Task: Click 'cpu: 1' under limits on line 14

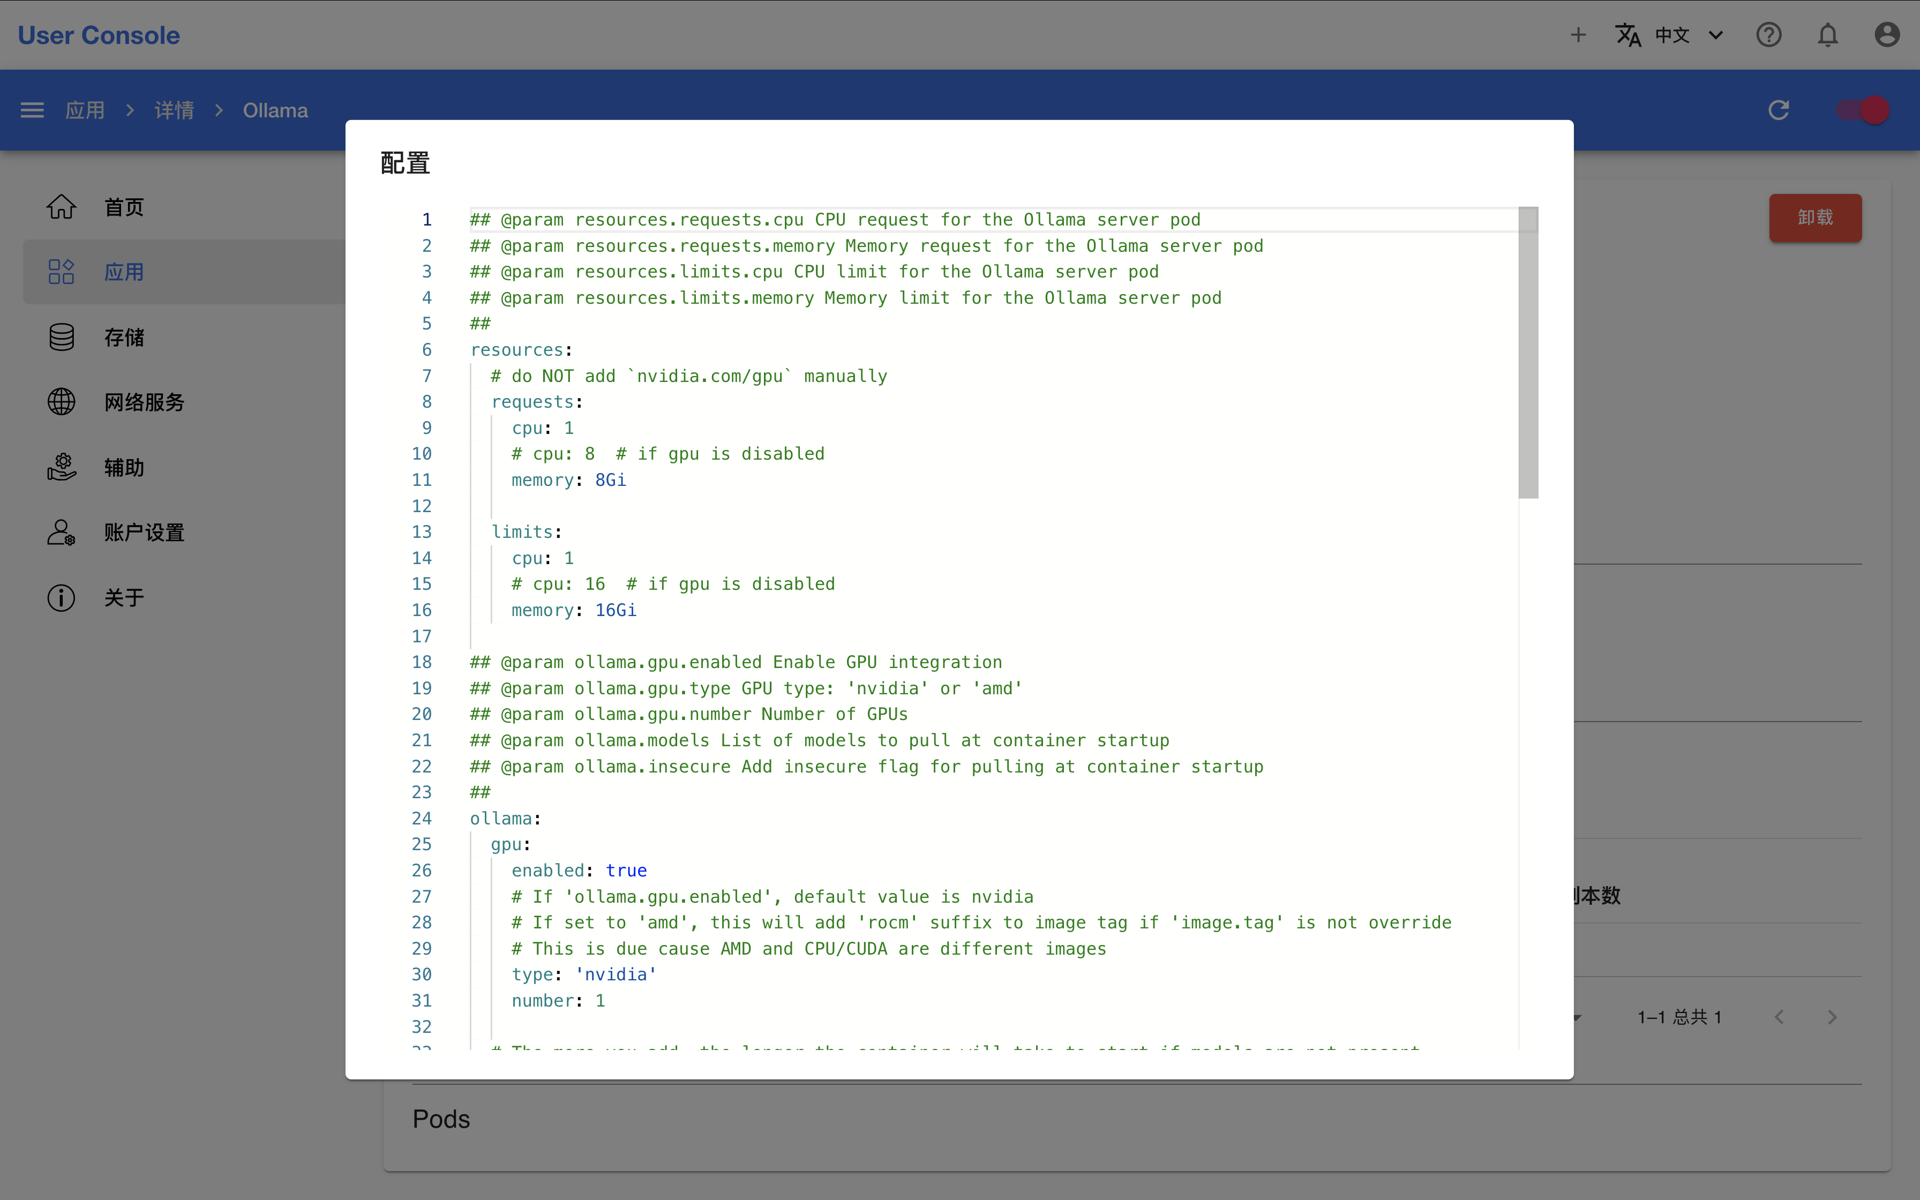Action: tap(543, 558)
